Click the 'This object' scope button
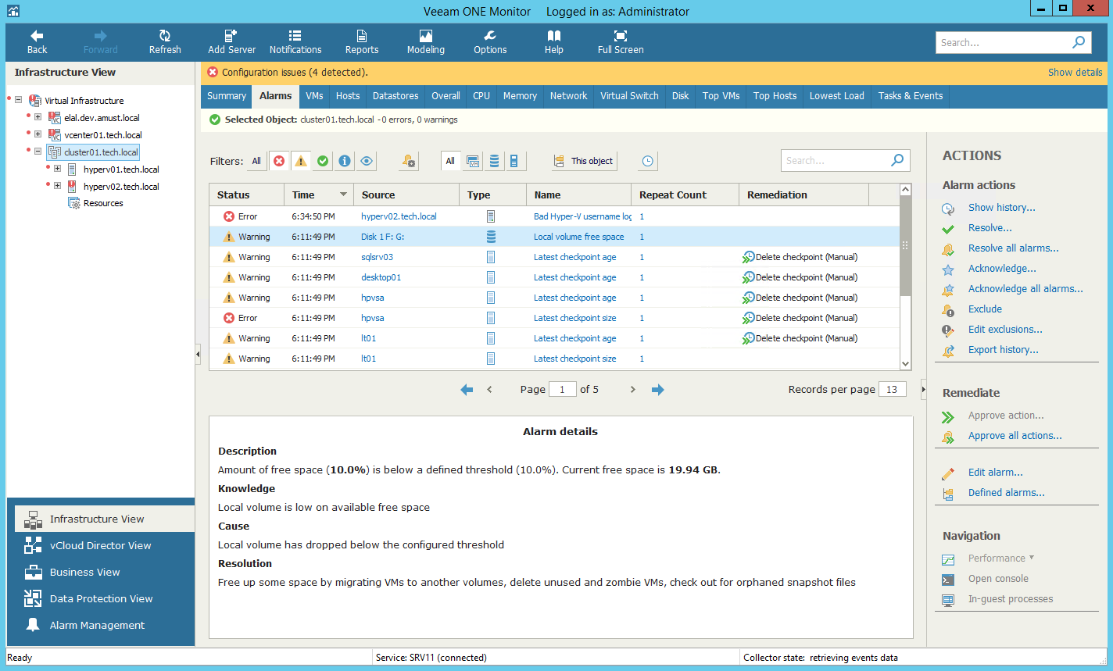 [x=584, y=161]
